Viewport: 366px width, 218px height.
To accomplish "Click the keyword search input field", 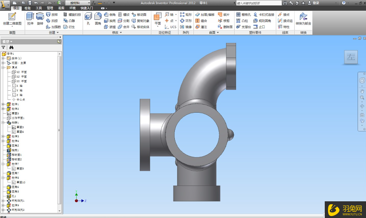I will (259, 3).
